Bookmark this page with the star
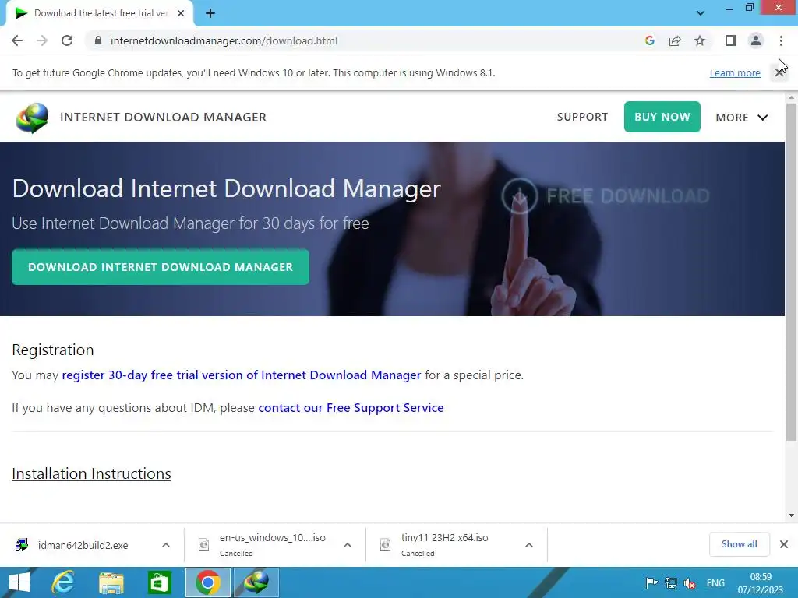This screenshot has width=798, height=598. pos(700,40)
